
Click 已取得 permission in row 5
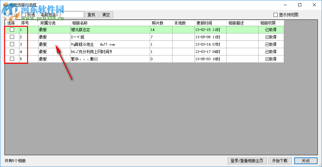(271, 59)
